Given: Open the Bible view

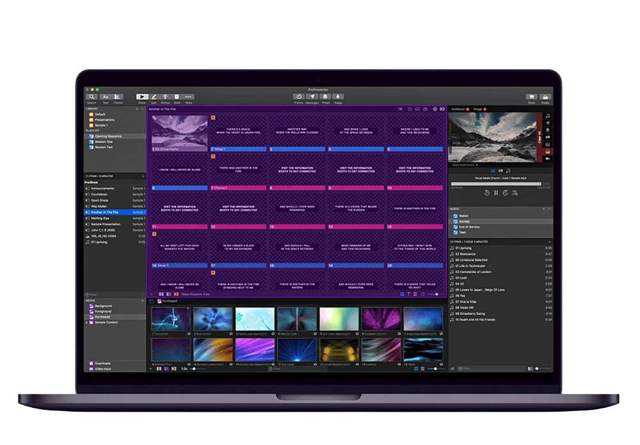Looking at the screenshot, I should tap(177, 97).
